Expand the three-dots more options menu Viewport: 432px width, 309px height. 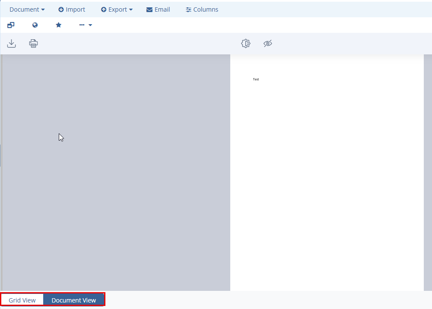click(86, 25)
